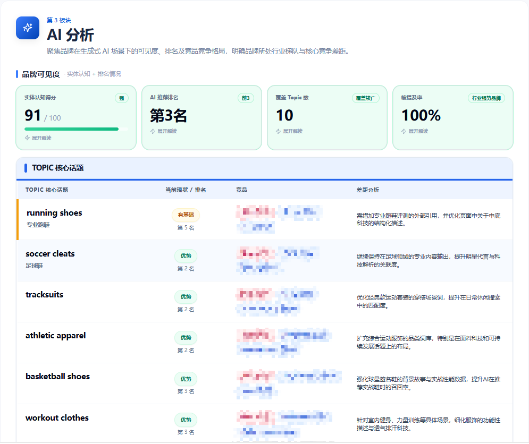Click 专业跑鞋 subtitle

click(x=38, y=225)
